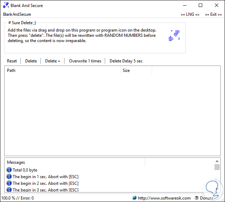Click the info icon beside begin in 2 sec message

click(x=9, y=183)
